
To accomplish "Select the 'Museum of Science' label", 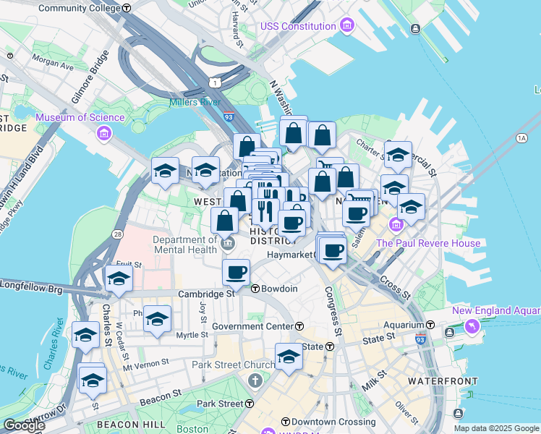I will (x=80, y=117).
